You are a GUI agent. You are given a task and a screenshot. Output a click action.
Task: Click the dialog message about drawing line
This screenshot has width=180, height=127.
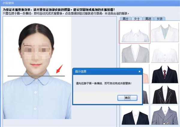(x=104, y=83)
